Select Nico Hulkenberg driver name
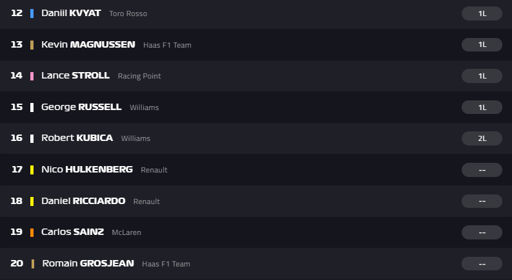Viewport: 512px width, 280px height. click(x=86, y=169)
